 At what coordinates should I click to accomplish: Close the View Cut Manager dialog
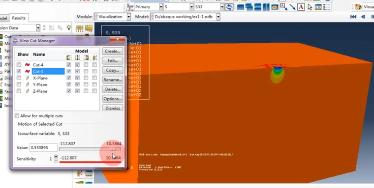pyautogui.click(x=117, y=39)
